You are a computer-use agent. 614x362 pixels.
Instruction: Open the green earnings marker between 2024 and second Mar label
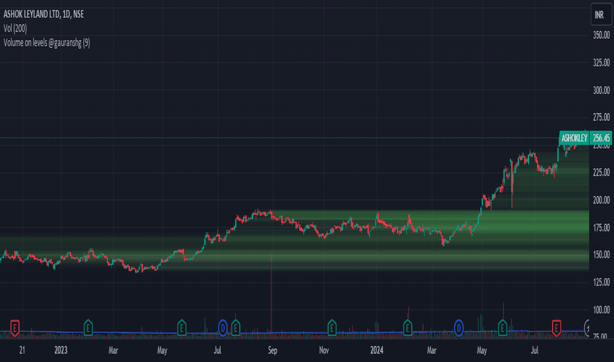click(407, 328)
